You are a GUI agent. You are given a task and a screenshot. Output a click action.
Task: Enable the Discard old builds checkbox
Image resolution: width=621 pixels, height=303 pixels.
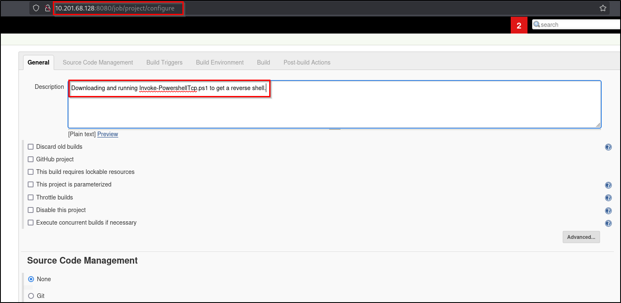coord(30,146)
